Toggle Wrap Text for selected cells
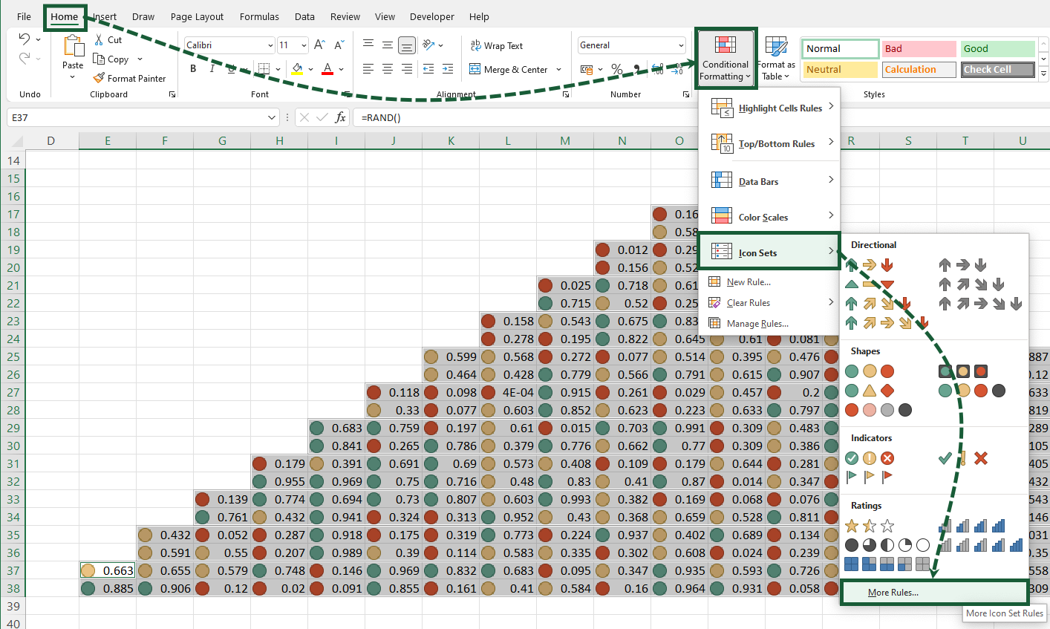This screenshot has height=629, width=1050. [x=495, y=45]
